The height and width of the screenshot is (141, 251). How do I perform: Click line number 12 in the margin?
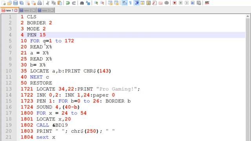9,83
